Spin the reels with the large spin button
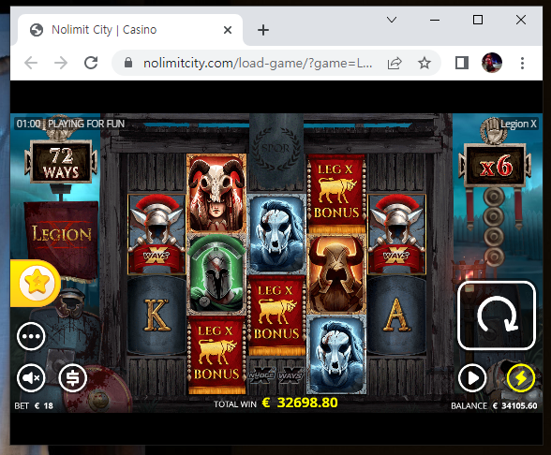 click(497, 316)
